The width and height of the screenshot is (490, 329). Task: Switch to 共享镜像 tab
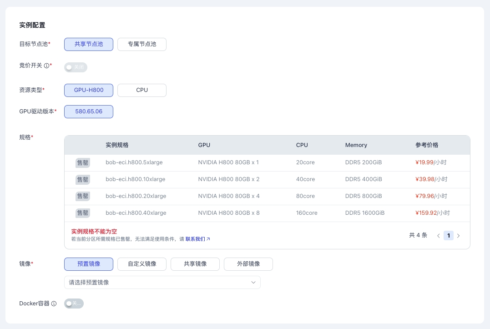[x=195, y=264]
